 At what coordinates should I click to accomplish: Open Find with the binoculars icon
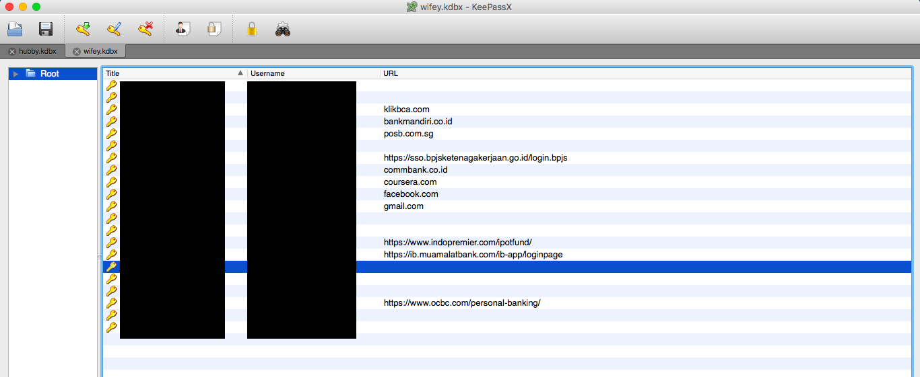coord(283,29)
